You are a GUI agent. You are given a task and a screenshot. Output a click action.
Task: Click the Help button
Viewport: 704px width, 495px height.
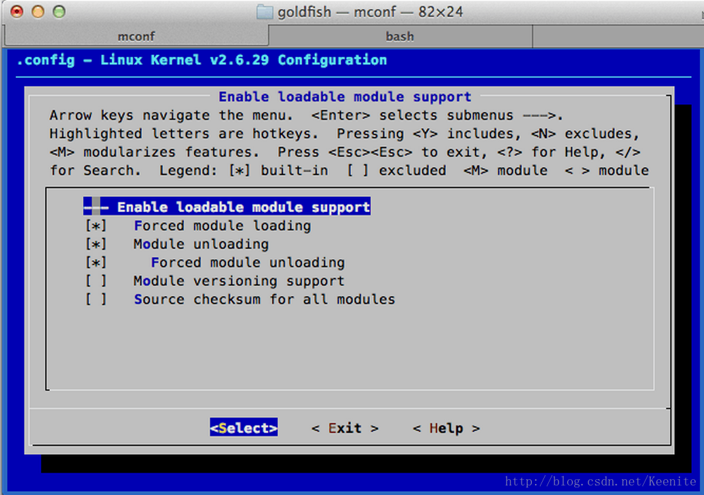click(446, 428)
